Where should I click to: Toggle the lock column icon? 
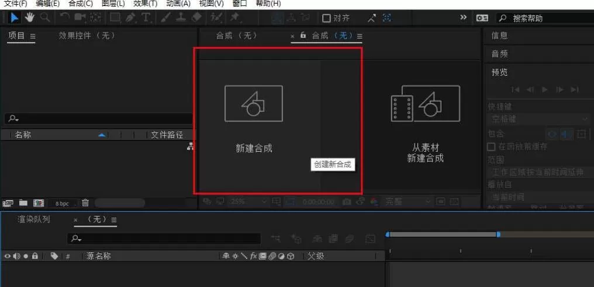tap(35, 256)
